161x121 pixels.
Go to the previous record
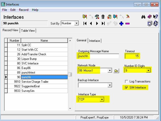(x=91, y=24)
